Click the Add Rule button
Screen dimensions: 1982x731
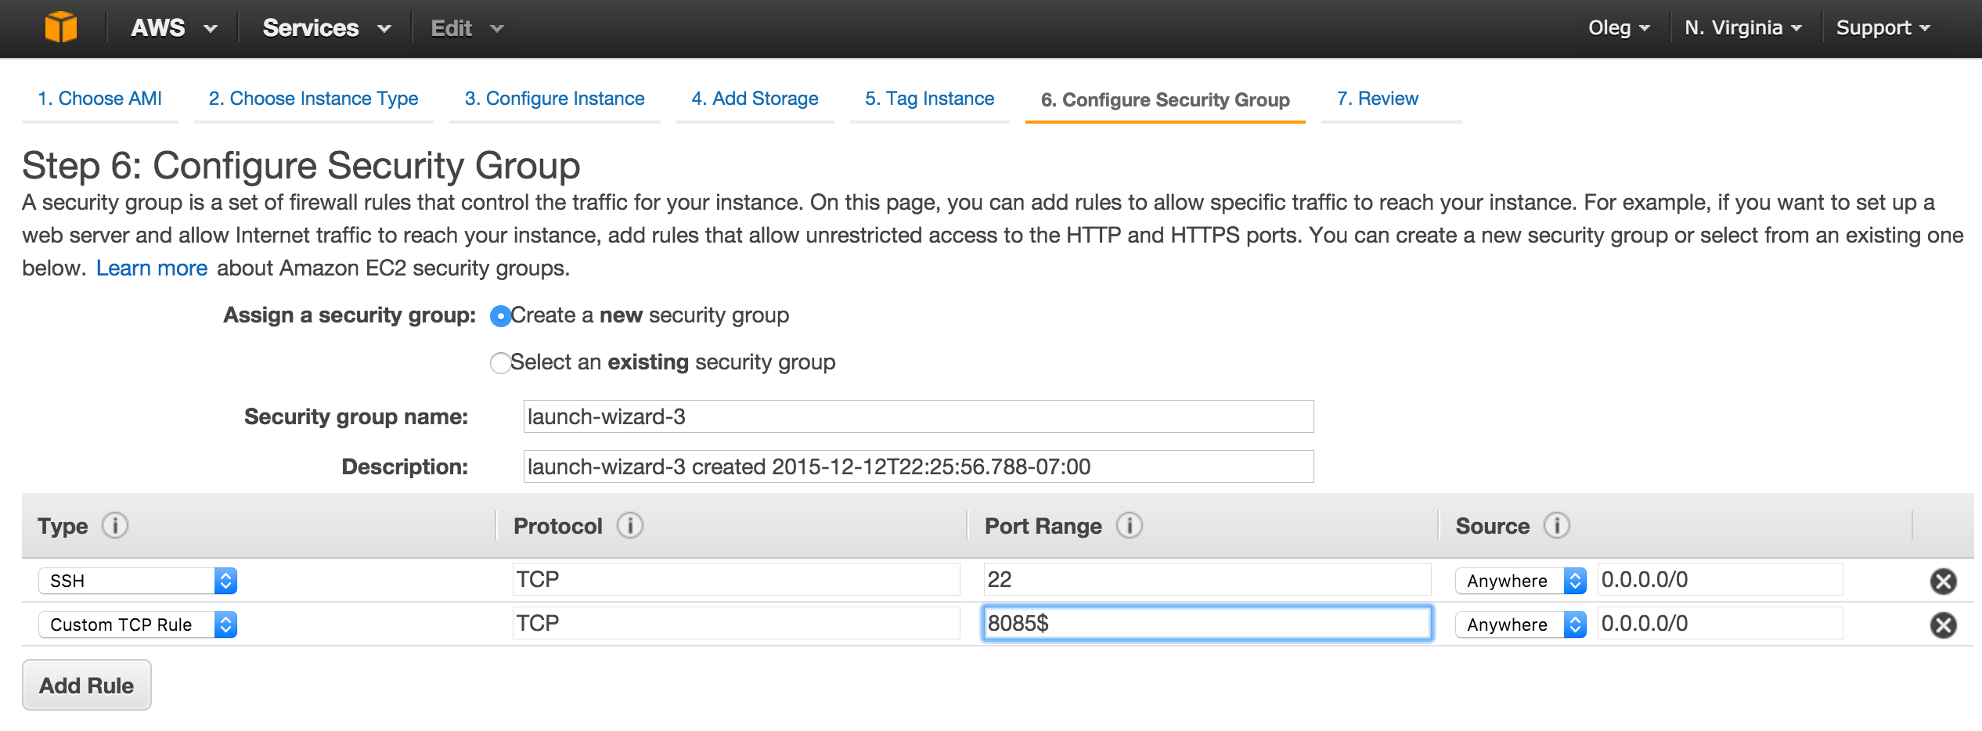click(87, 686)
